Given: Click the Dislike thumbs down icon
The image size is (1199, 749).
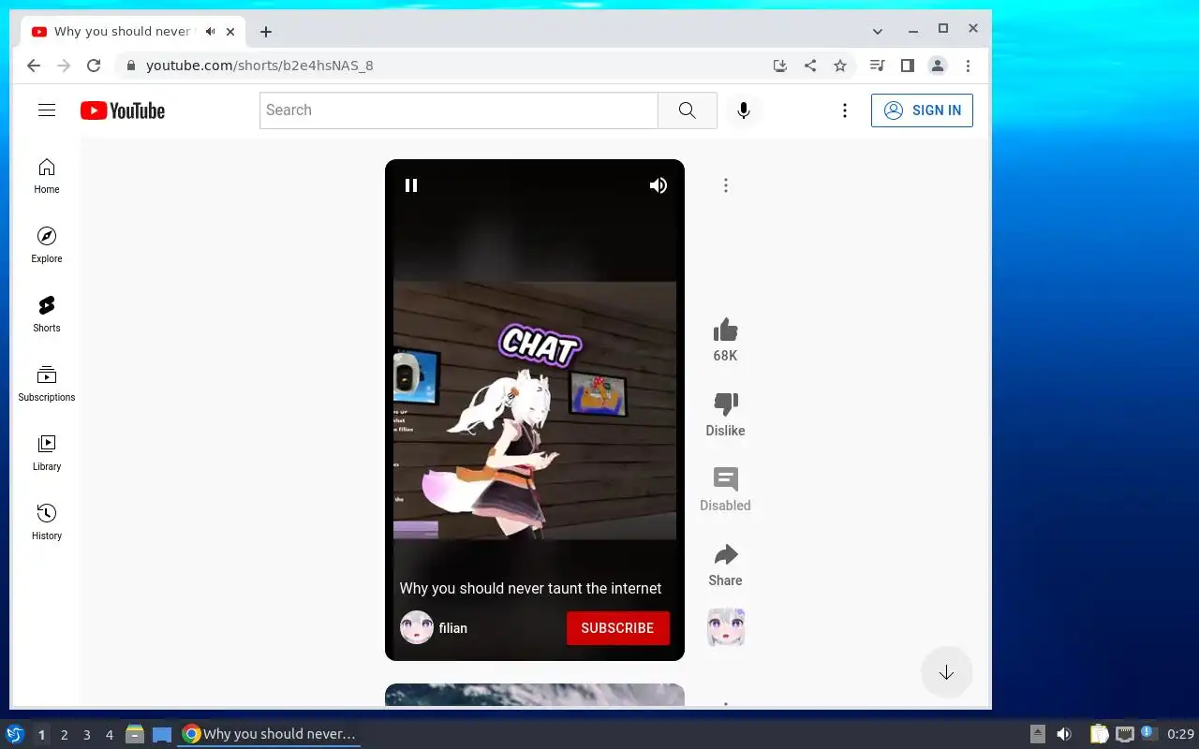Looking at the screenshot, I should tap(725, 404).
